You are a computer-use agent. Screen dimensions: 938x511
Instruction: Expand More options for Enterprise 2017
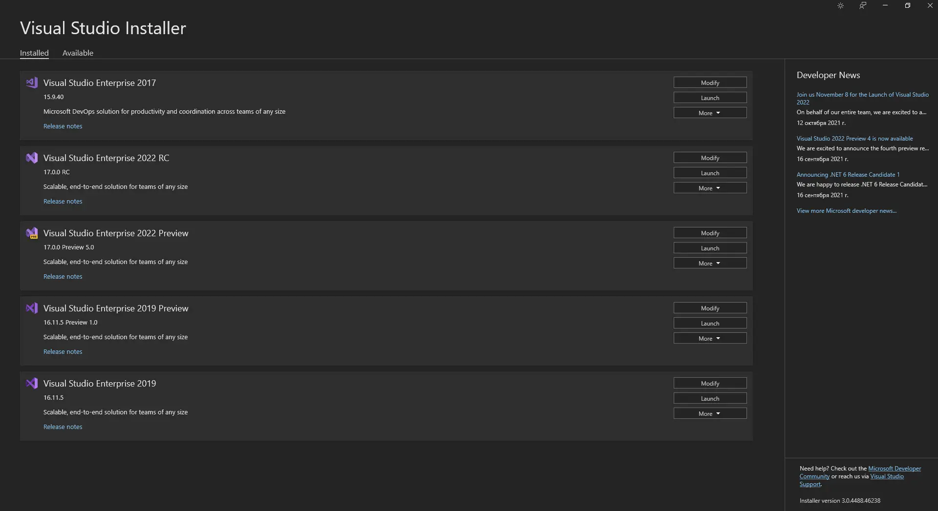click(710, 113)
